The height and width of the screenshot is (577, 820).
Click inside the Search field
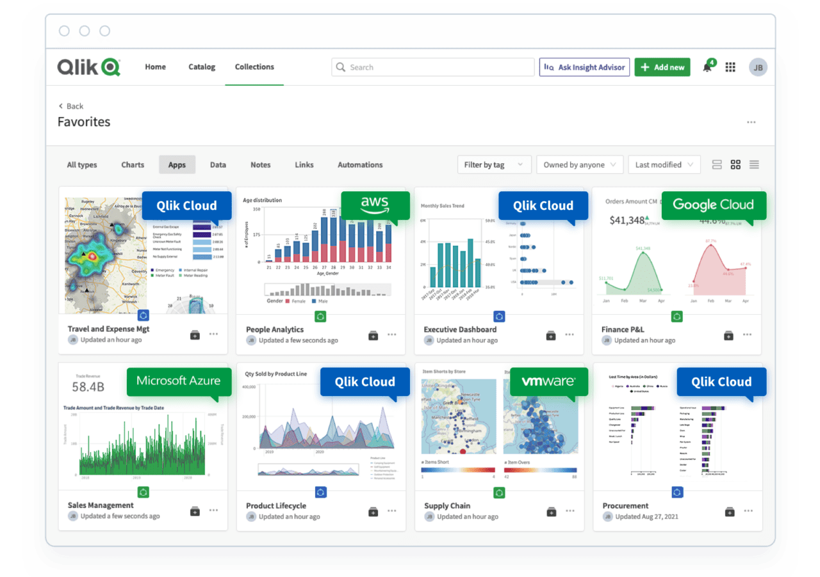pyautogui.click(x=432, y=67)
